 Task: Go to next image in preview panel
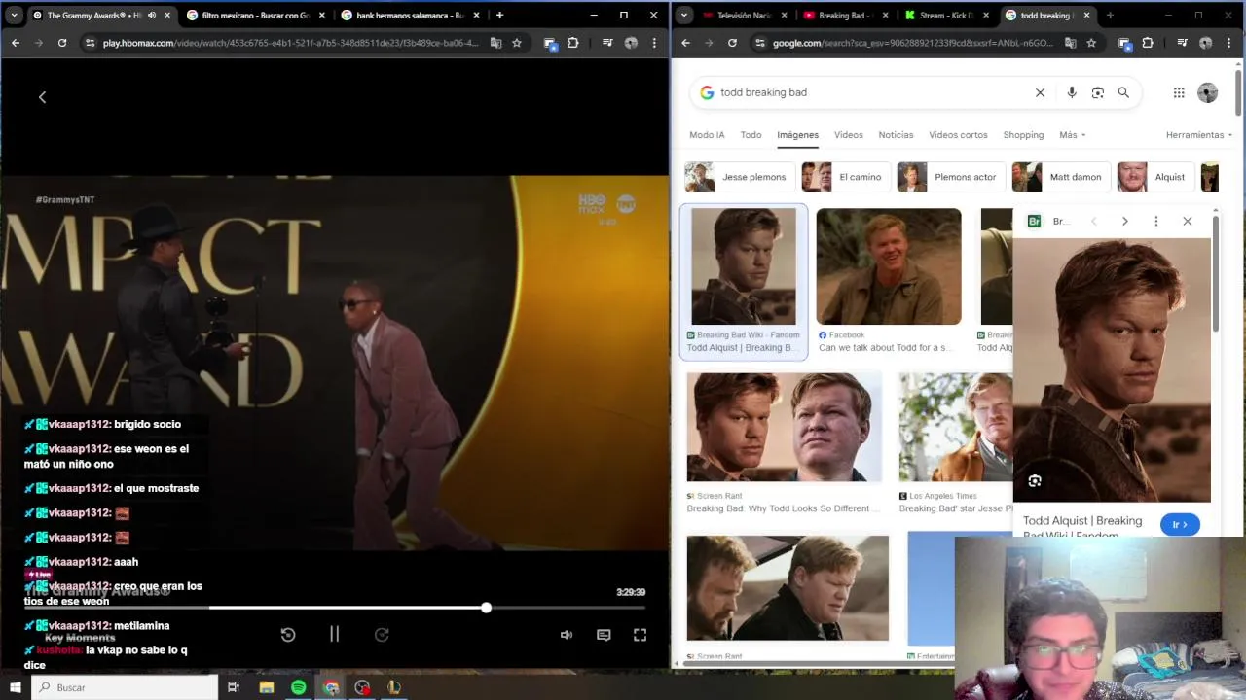[x=1124, y=222]
